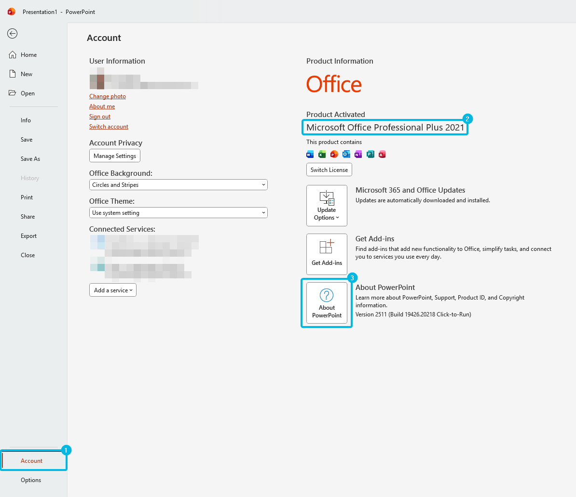Click the About PowerPoint button
Viewport: 576px width, 497px height.
[327, 303]
